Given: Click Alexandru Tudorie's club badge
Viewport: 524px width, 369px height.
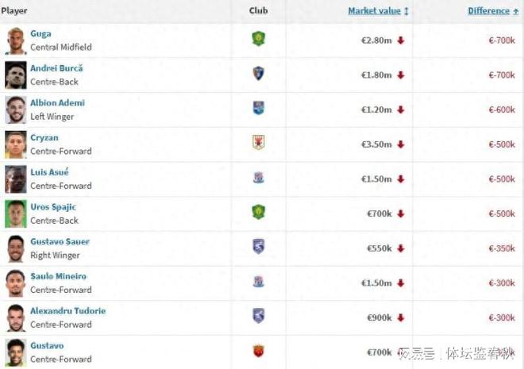Looking at the screenshot, I should tap(258, 316).
